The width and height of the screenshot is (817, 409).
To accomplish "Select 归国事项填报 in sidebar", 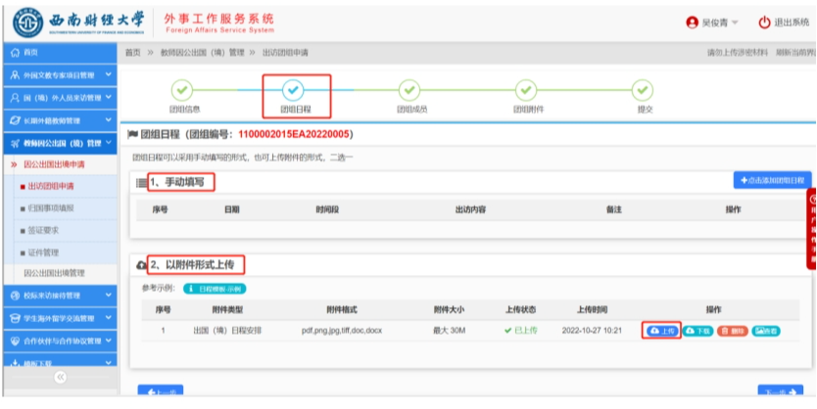I will tap(50, 207).
